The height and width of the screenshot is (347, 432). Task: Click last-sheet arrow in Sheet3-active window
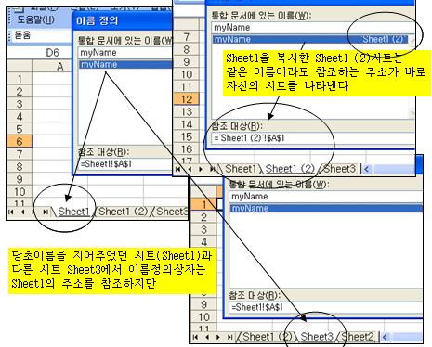229,337
